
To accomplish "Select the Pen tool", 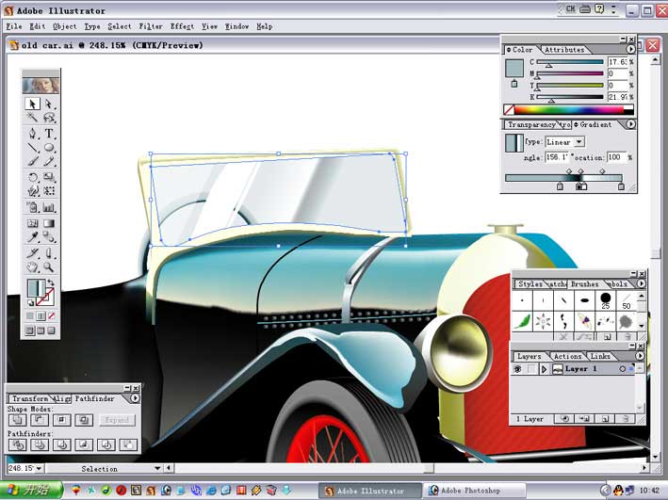I will (x=32, y=134).
